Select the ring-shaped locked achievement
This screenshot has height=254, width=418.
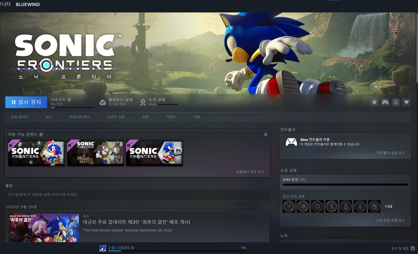point(317,206)
